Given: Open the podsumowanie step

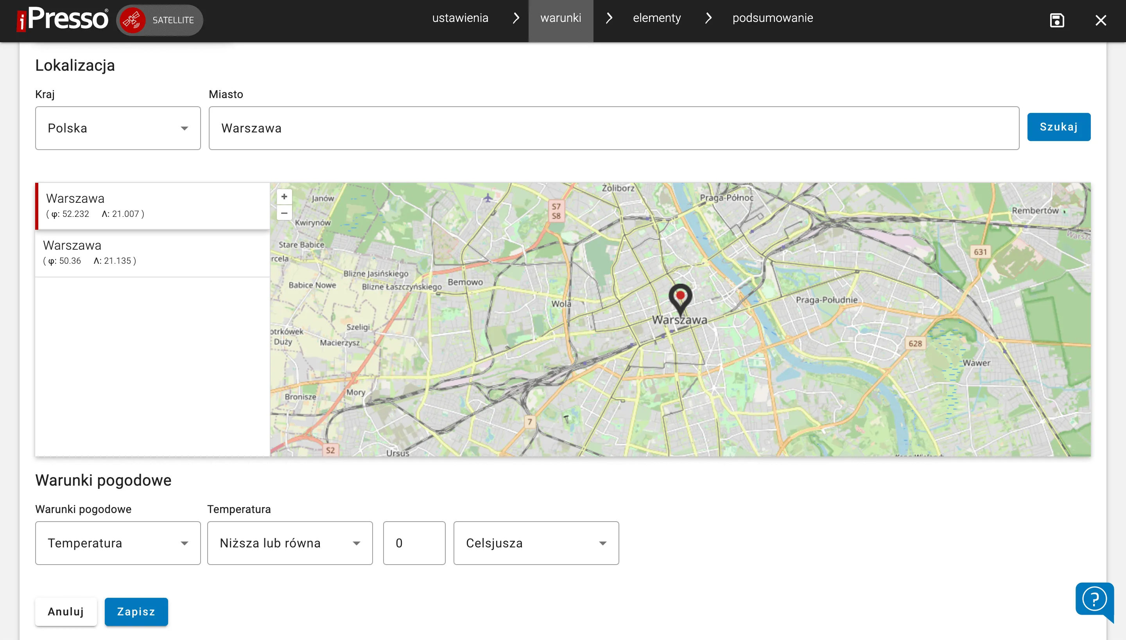Looking at the screenshot, I should click(773, 18).
